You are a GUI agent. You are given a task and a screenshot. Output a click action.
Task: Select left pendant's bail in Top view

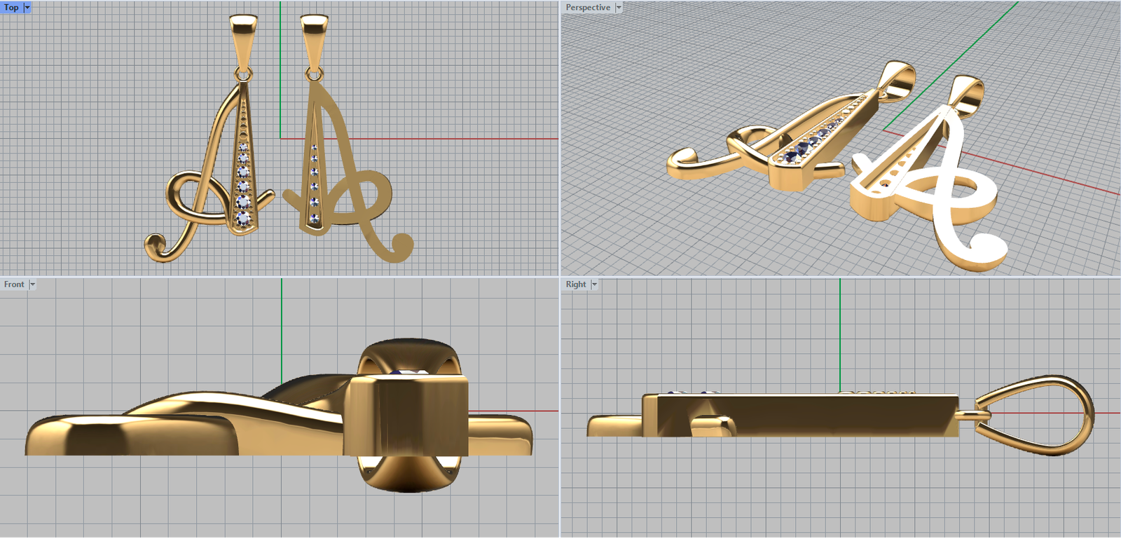coord(243,39)
